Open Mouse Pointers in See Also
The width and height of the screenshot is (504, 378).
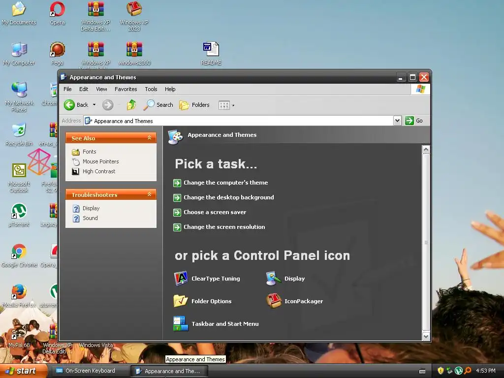point(95,161)
